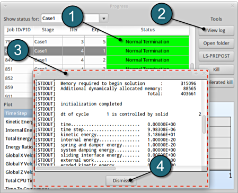
Task: Click the job table vertical scrollbar
Action: tap(192, 66)
